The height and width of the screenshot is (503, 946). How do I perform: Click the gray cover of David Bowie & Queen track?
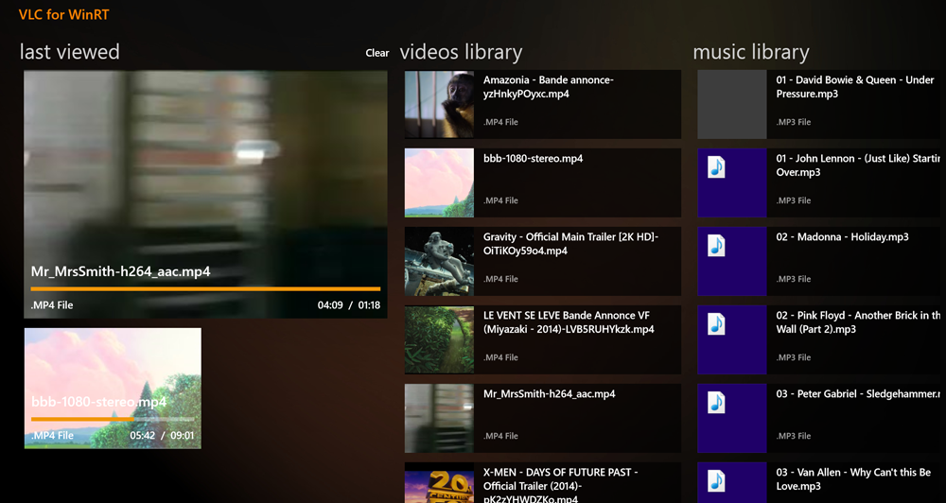pyautogui.click(x=732, y=104)
